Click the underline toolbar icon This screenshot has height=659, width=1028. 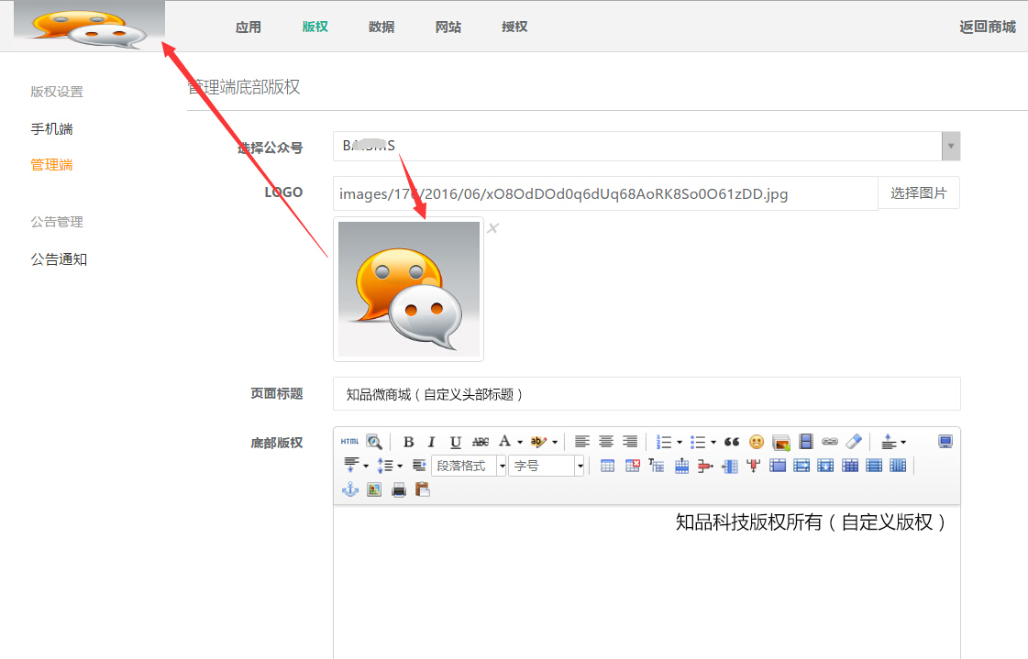455,442
